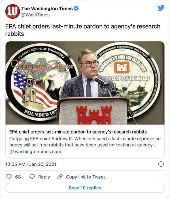The width and height of the screenshot is (170, 198).
Task: Click the Reply text label
Action: point(44,177)
